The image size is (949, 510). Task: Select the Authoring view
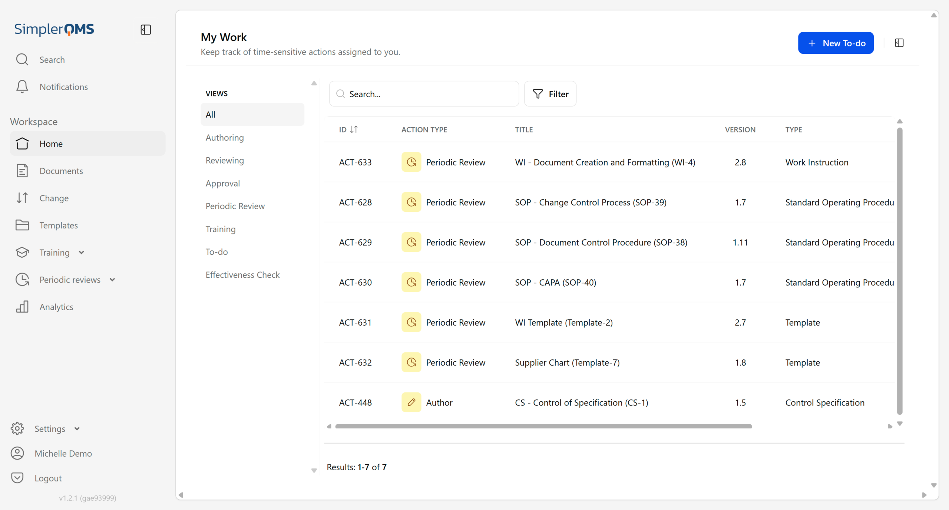point(225,138)
